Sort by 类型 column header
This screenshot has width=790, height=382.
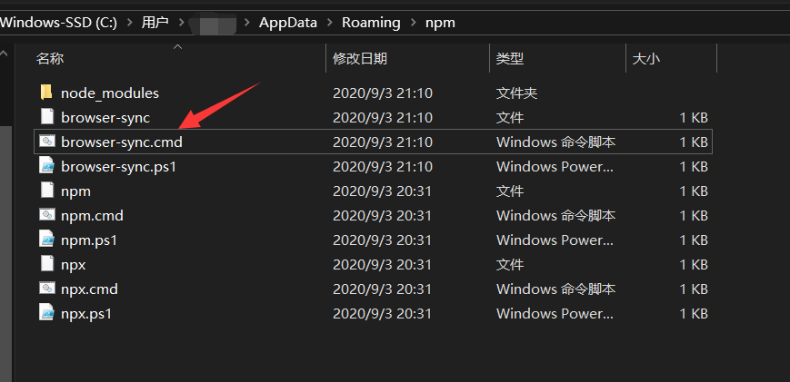510,59
